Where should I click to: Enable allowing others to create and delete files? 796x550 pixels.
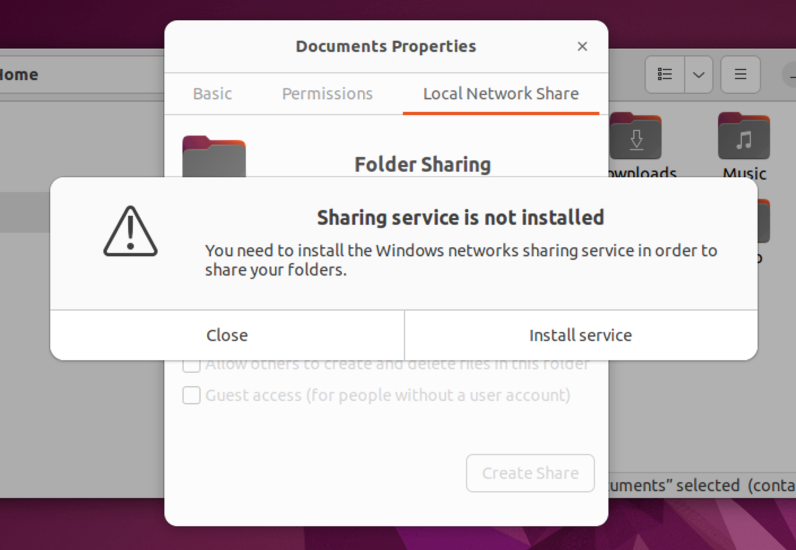tap(191, 365)
